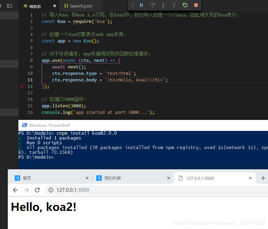The image size is (268, 229).
Task: Click the console.log line 16
Action: 98,112
